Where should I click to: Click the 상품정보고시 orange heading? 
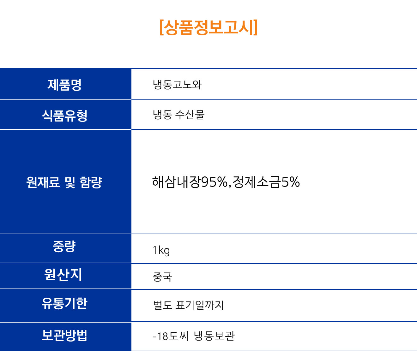coord(208,27)
